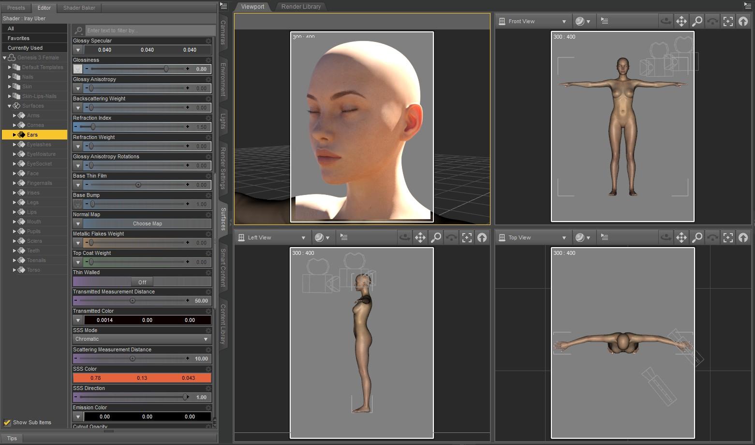Click the zoom magnifier icon in Top View toolbar
Viewport: 755px width, 445px height.
[x=697, y=237]
